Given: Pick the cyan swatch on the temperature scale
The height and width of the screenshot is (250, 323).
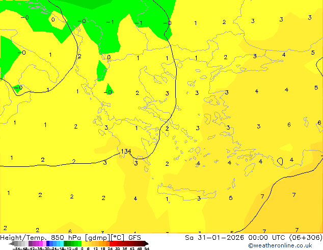Looking at the screenshot, I should [62, 243].
